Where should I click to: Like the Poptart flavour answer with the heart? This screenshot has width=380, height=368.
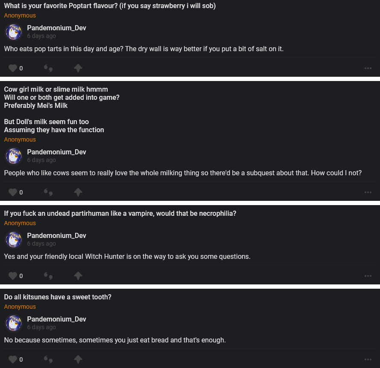coord(13,68)
